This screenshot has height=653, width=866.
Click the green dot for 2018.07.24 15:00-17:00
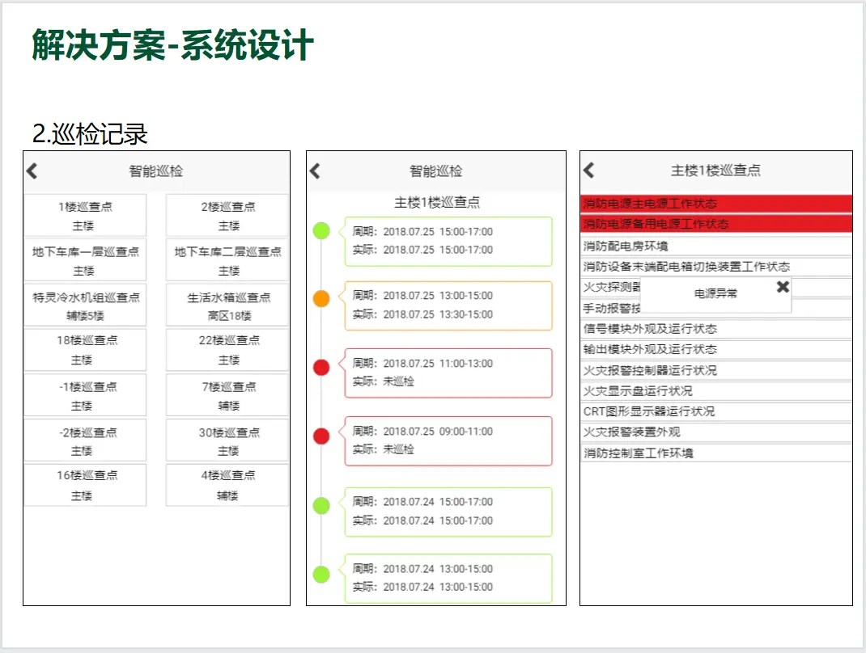321,505
